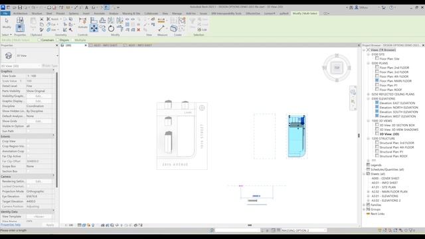Collapse the Extents properties section

(53, 136)
